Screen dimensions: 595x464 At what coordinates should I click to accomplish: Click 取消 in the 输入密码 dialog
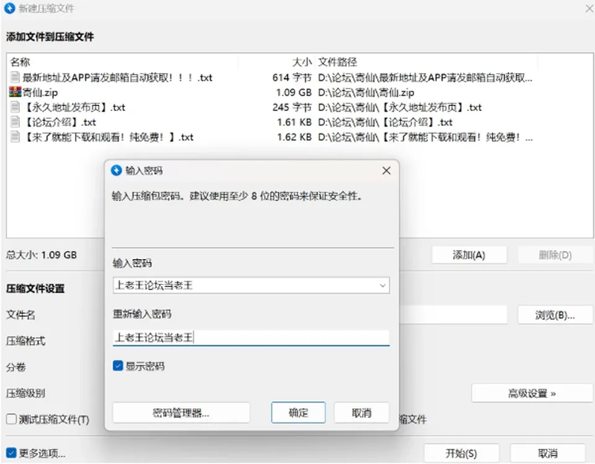click(x=361, y=413)
